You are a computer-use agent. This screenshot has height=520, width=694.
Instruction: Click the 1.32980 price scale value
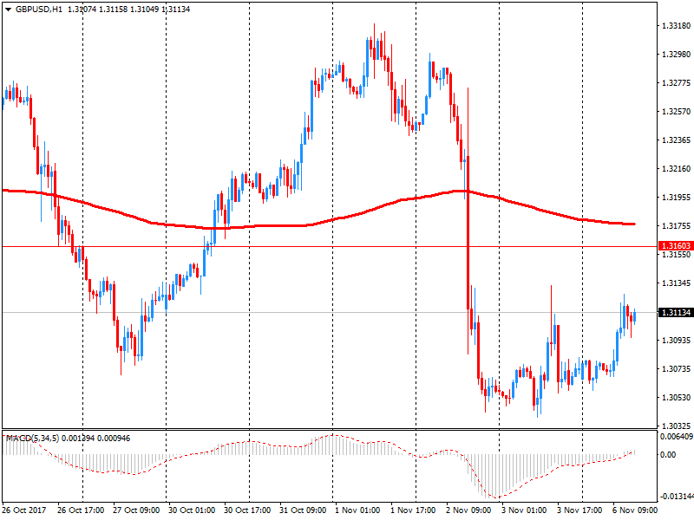(x=676, y=54)
